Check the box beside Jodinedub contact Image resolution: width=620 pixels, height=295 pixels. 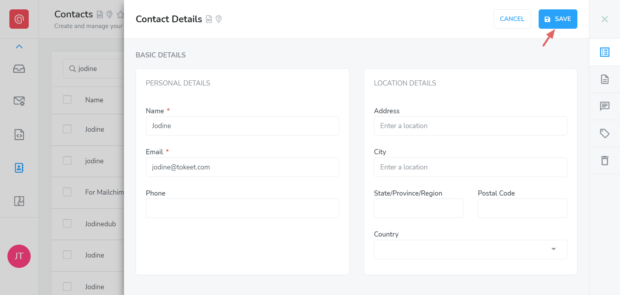coord(67,223)
